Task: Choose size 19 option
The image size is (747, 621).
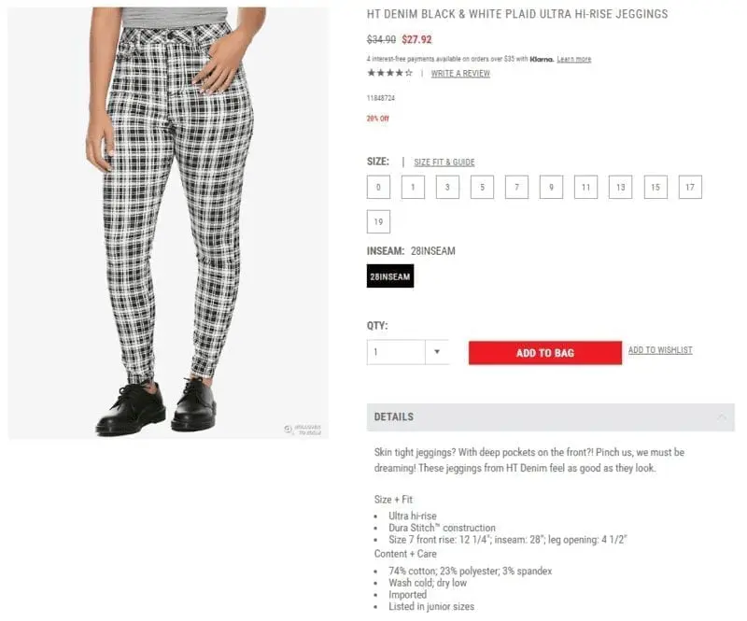Action: tap(378, 221)
